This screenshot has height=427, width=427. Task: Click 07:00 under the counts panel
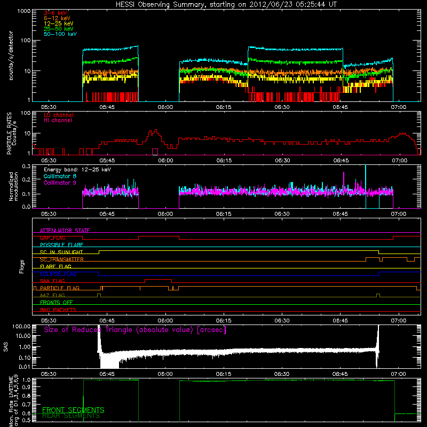(x=399, y=107)
